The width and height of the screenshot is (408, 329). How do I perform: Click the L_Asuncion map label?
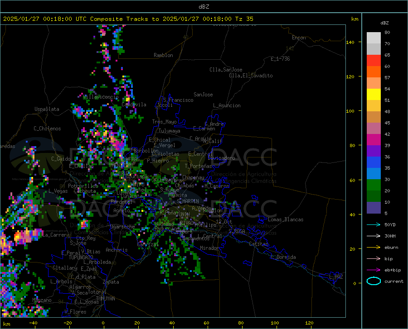[x=227, y=105]
